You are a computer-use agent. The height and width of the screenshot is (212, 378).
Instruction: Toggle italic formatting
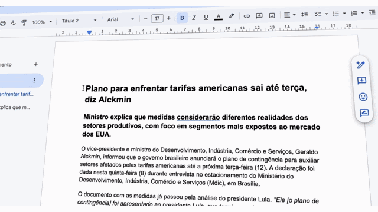[194, 18]
